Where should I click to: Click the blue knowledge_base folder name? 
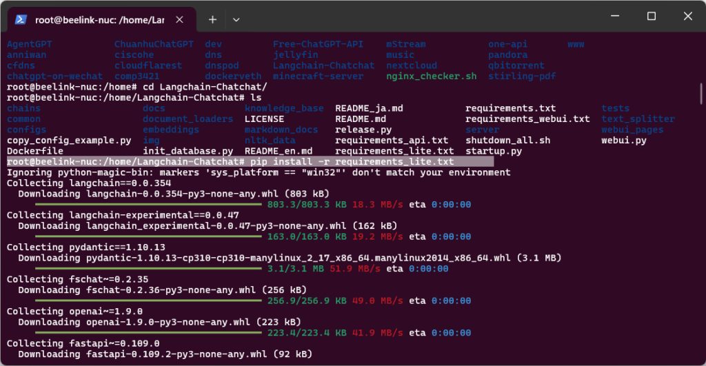point(284,108)
